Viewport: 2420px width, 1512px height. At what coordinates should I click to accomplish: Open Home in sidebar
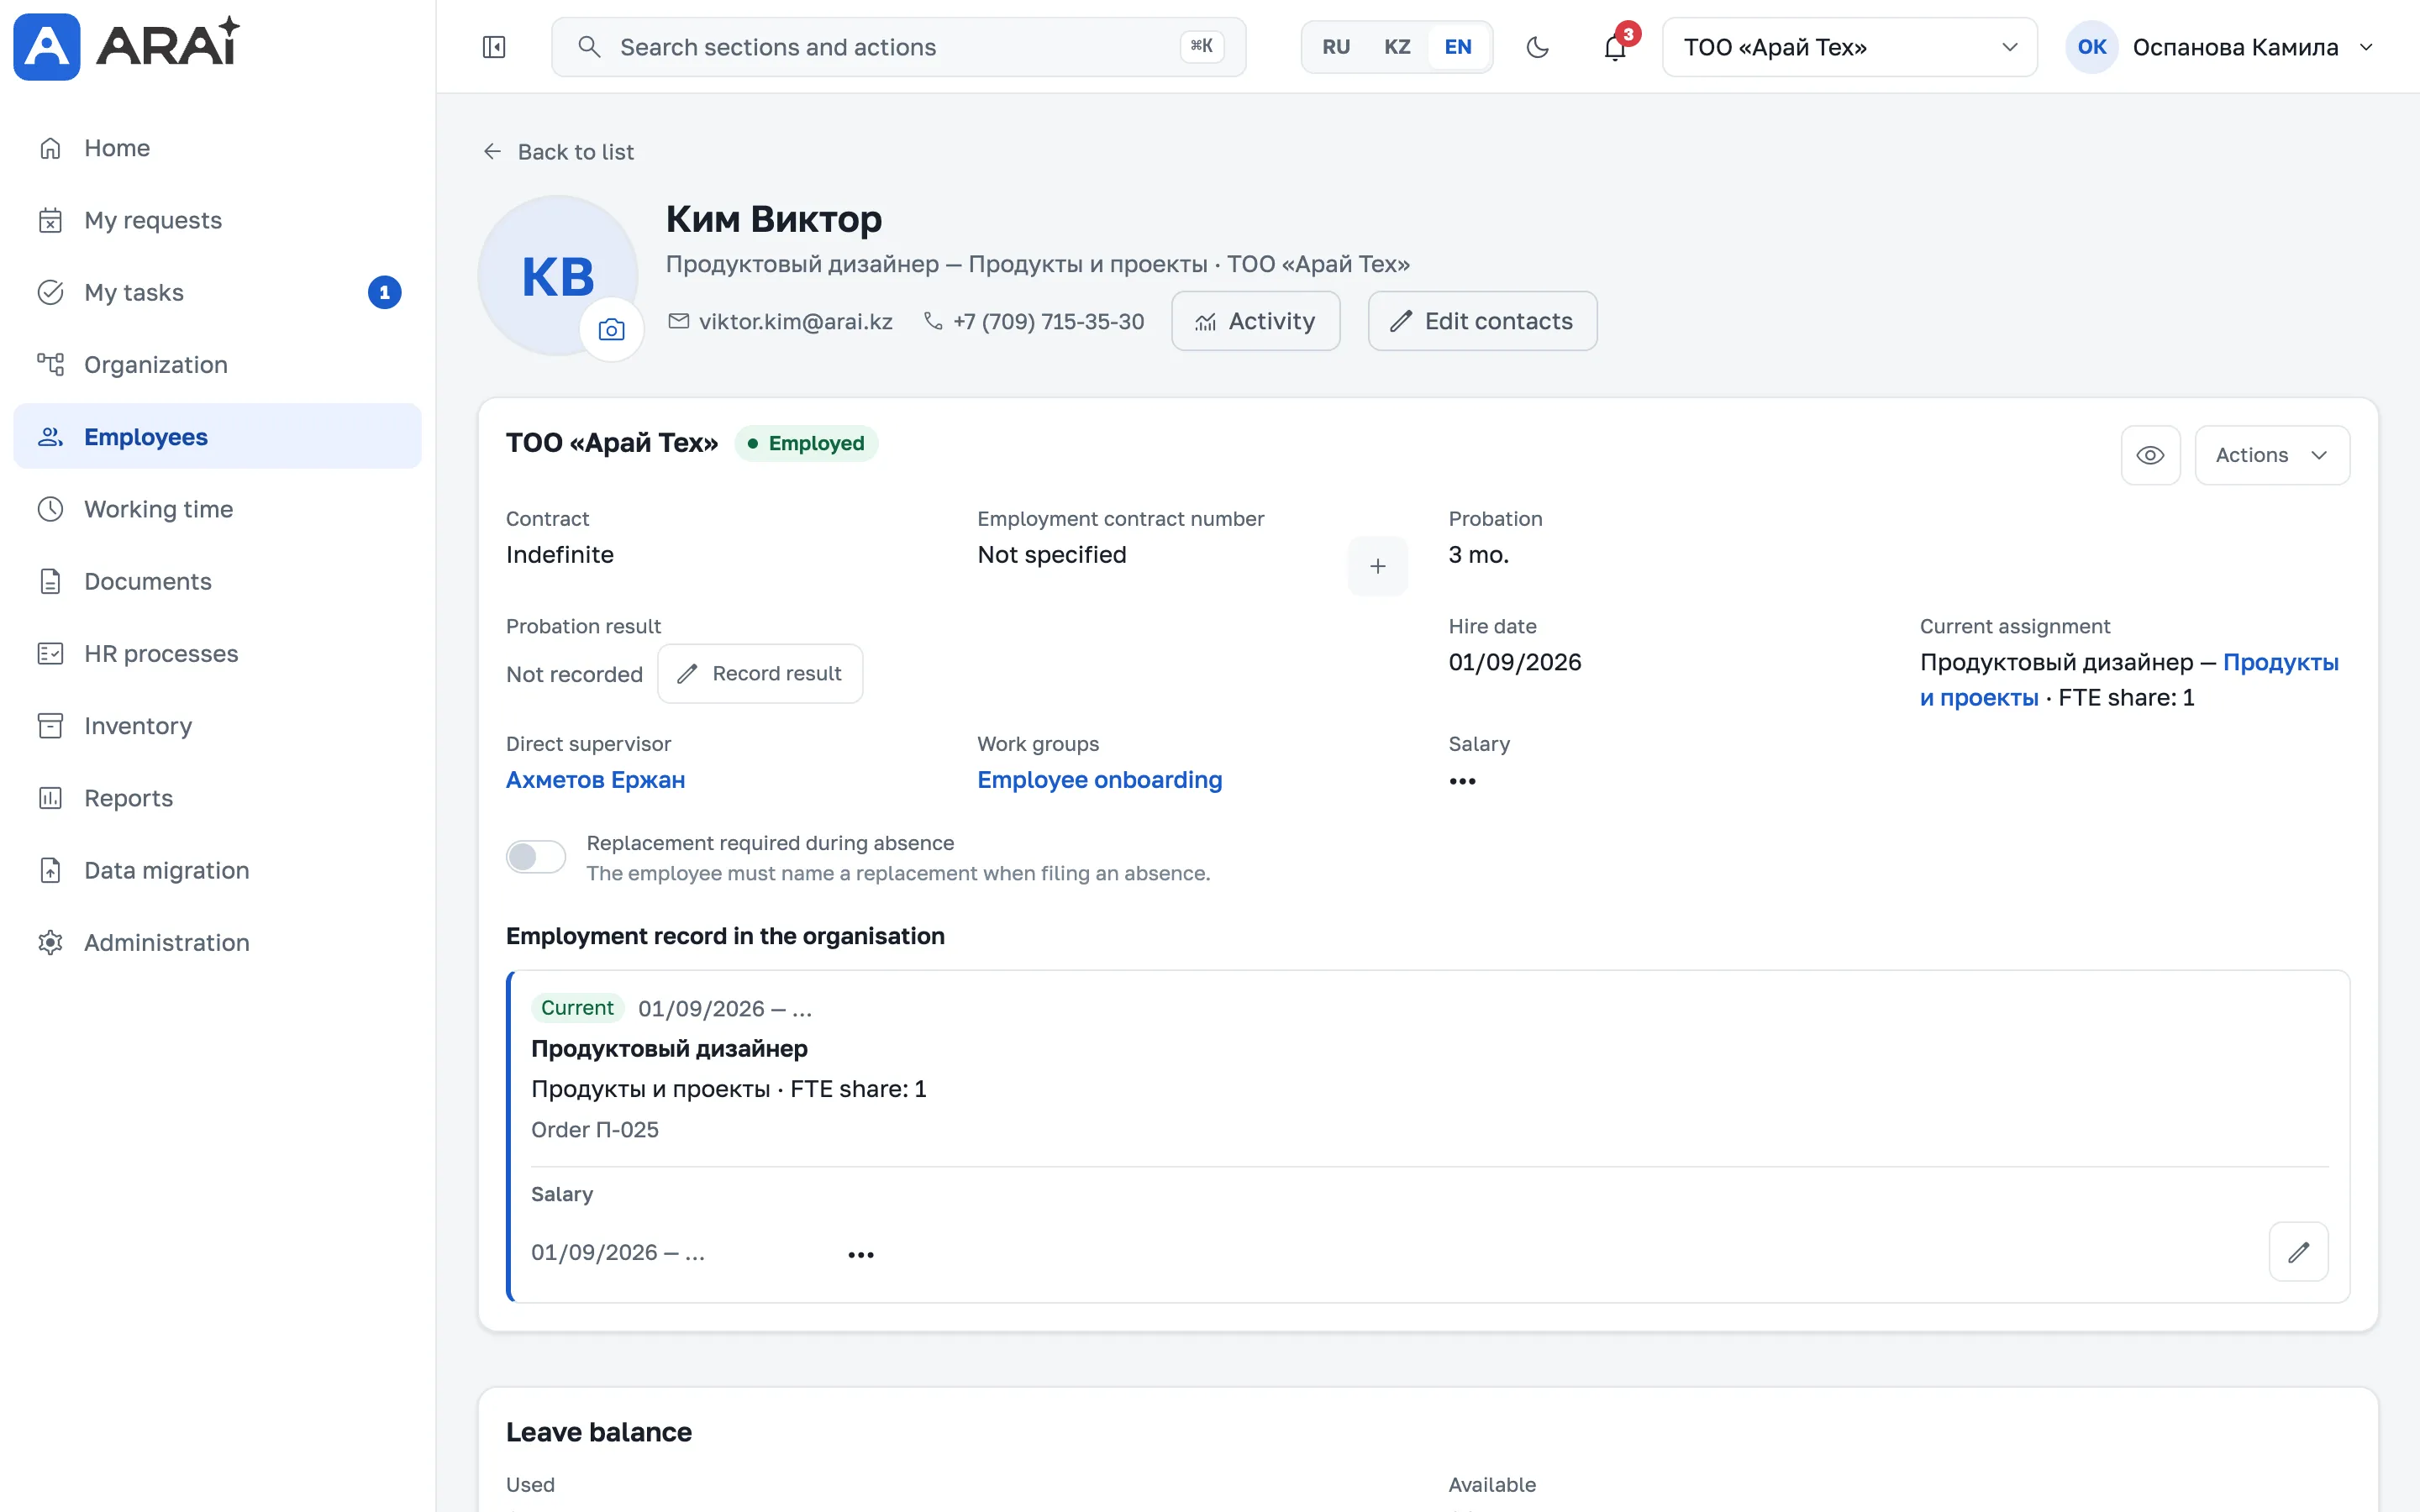tap(217, 148)
